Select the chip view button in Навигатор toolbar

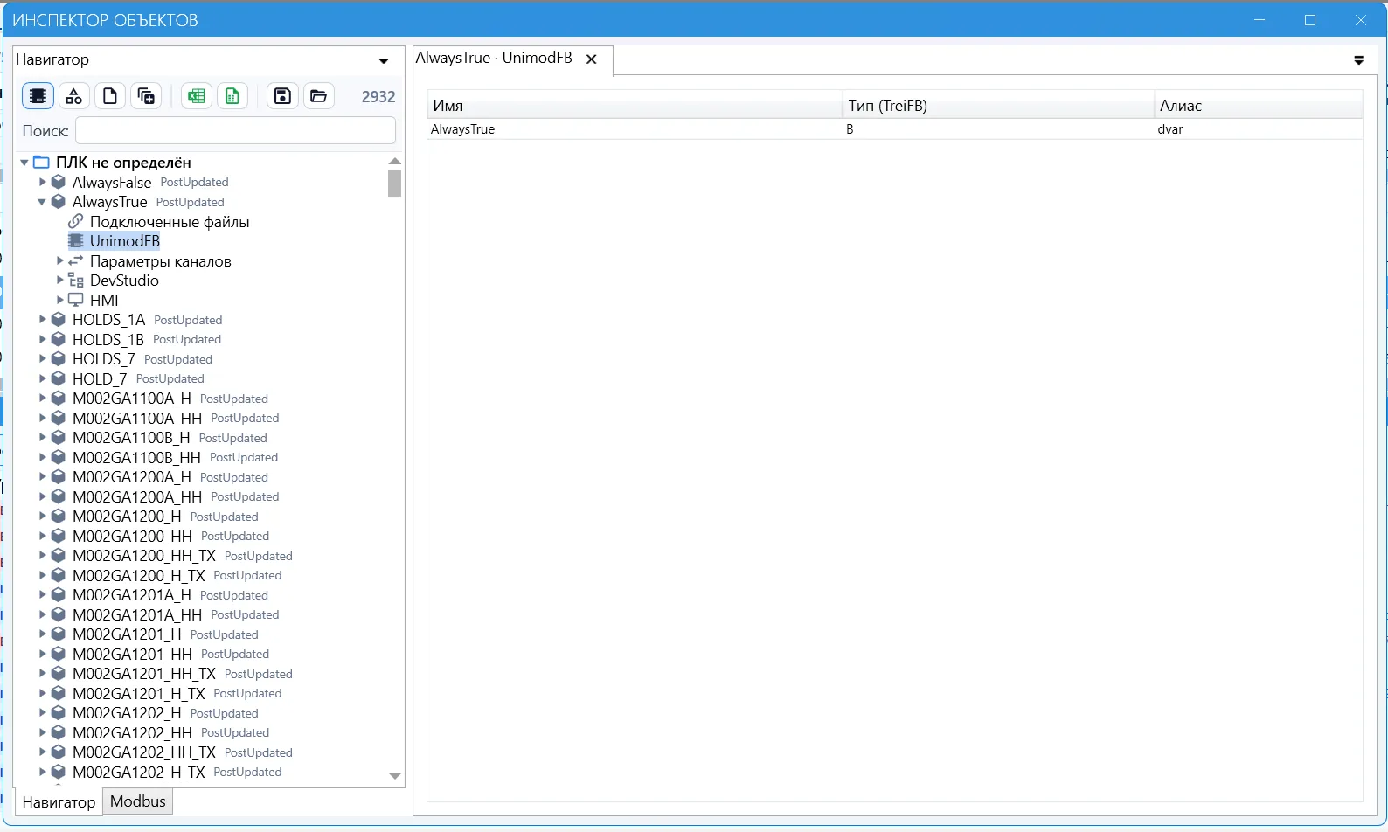point(38,96)
